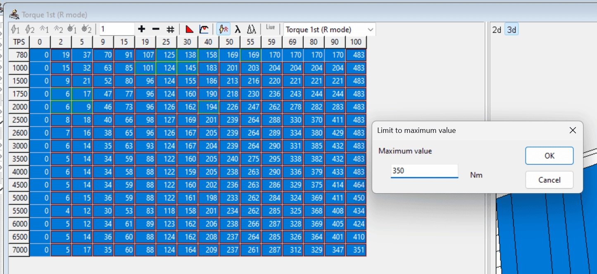597x274 pixels.
Task: Click the minus decrement icon in toolbar
Action: pyautogui.click(x=156, y=29)
